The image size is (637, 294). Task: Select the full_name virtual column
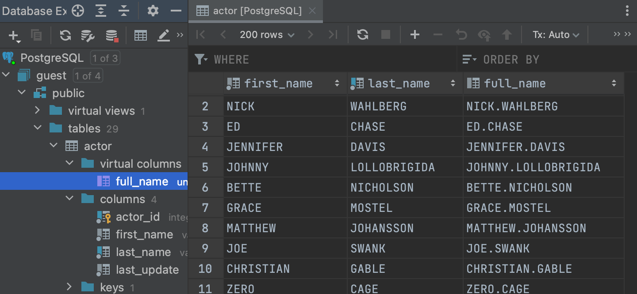click(94, 181)
